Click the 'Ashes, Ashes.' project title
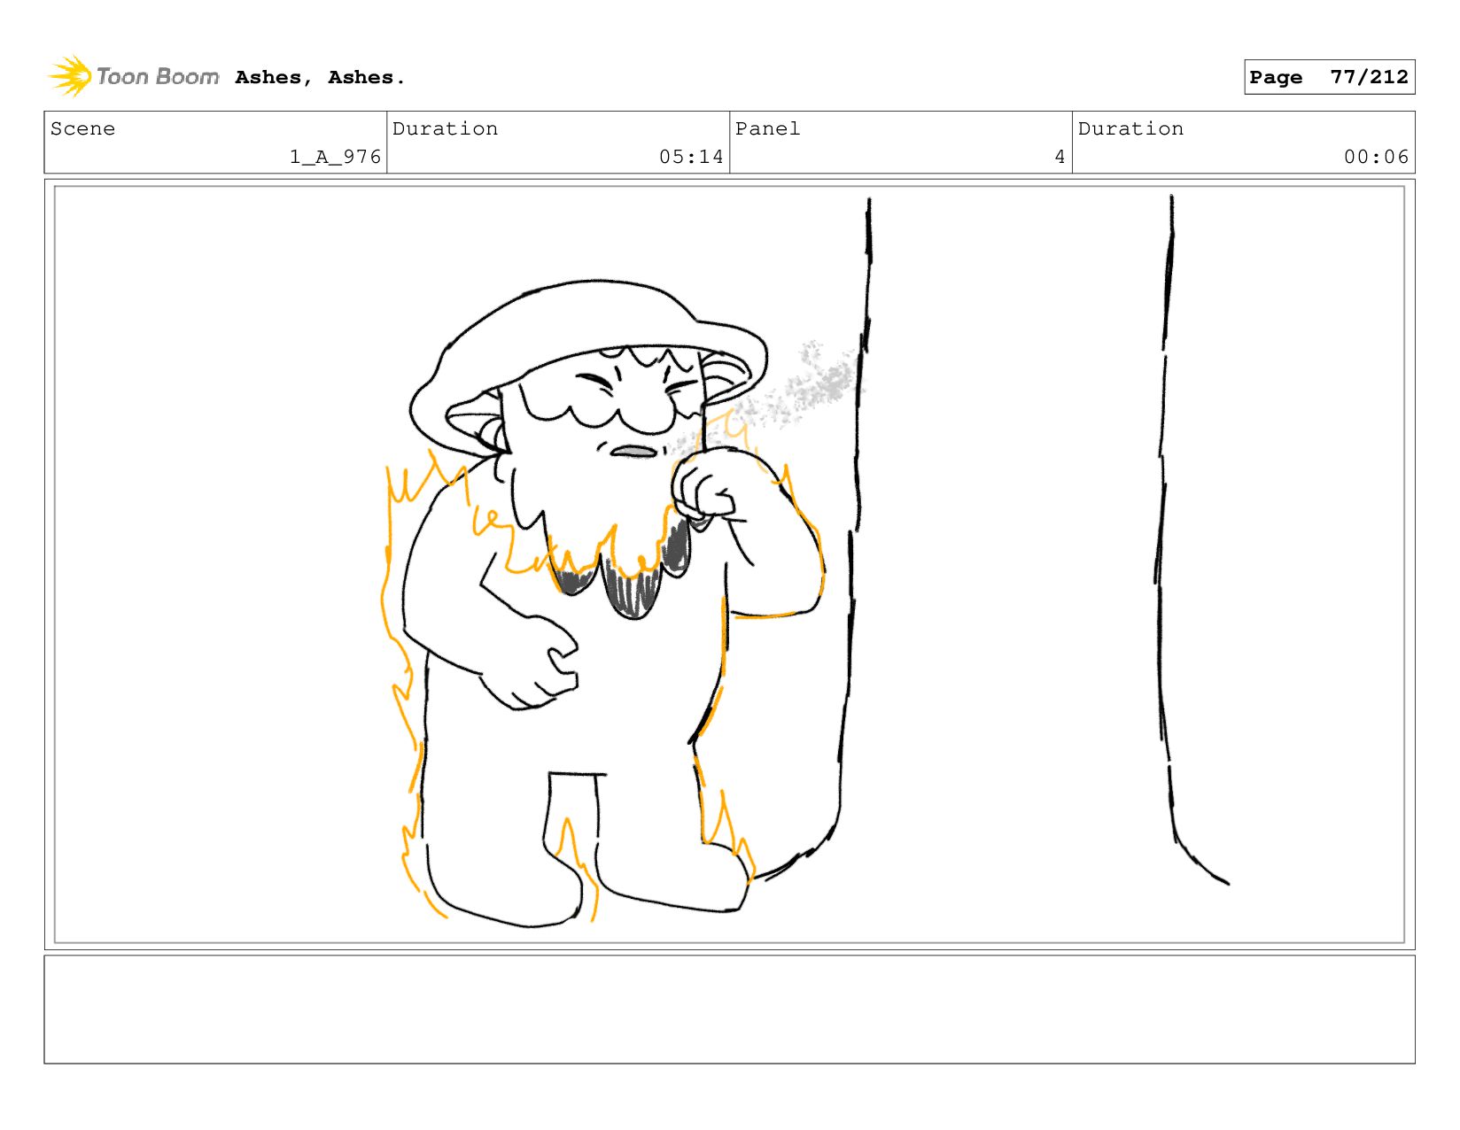Image resolution: width=1460 pixels, height=1130 pixels. pos(320,78)
